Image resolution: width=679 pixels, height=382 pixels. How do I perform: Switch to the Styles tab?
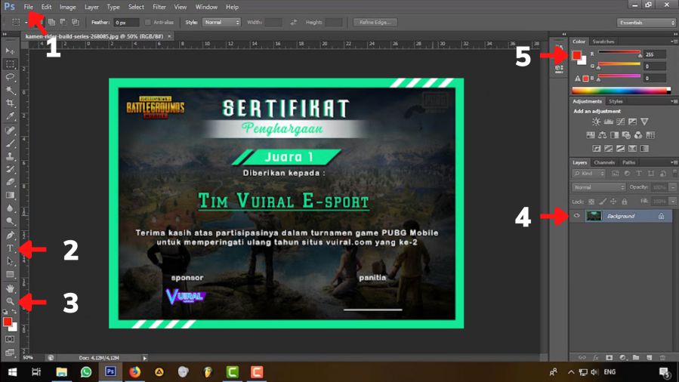(616, 101)
